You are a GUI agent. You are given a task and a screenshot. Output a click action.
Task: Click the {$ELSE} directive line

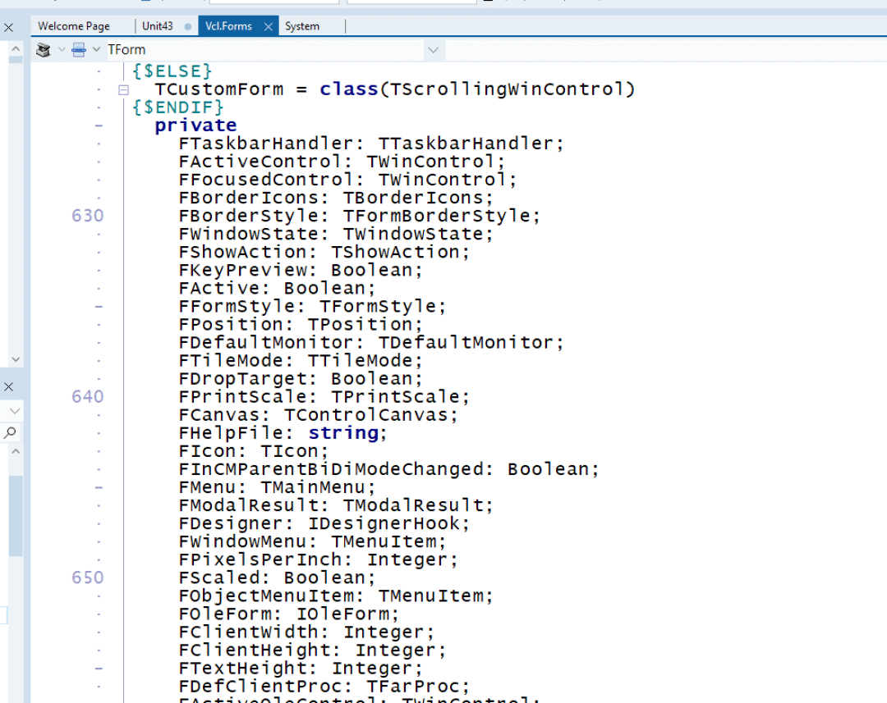pos(172,71)
